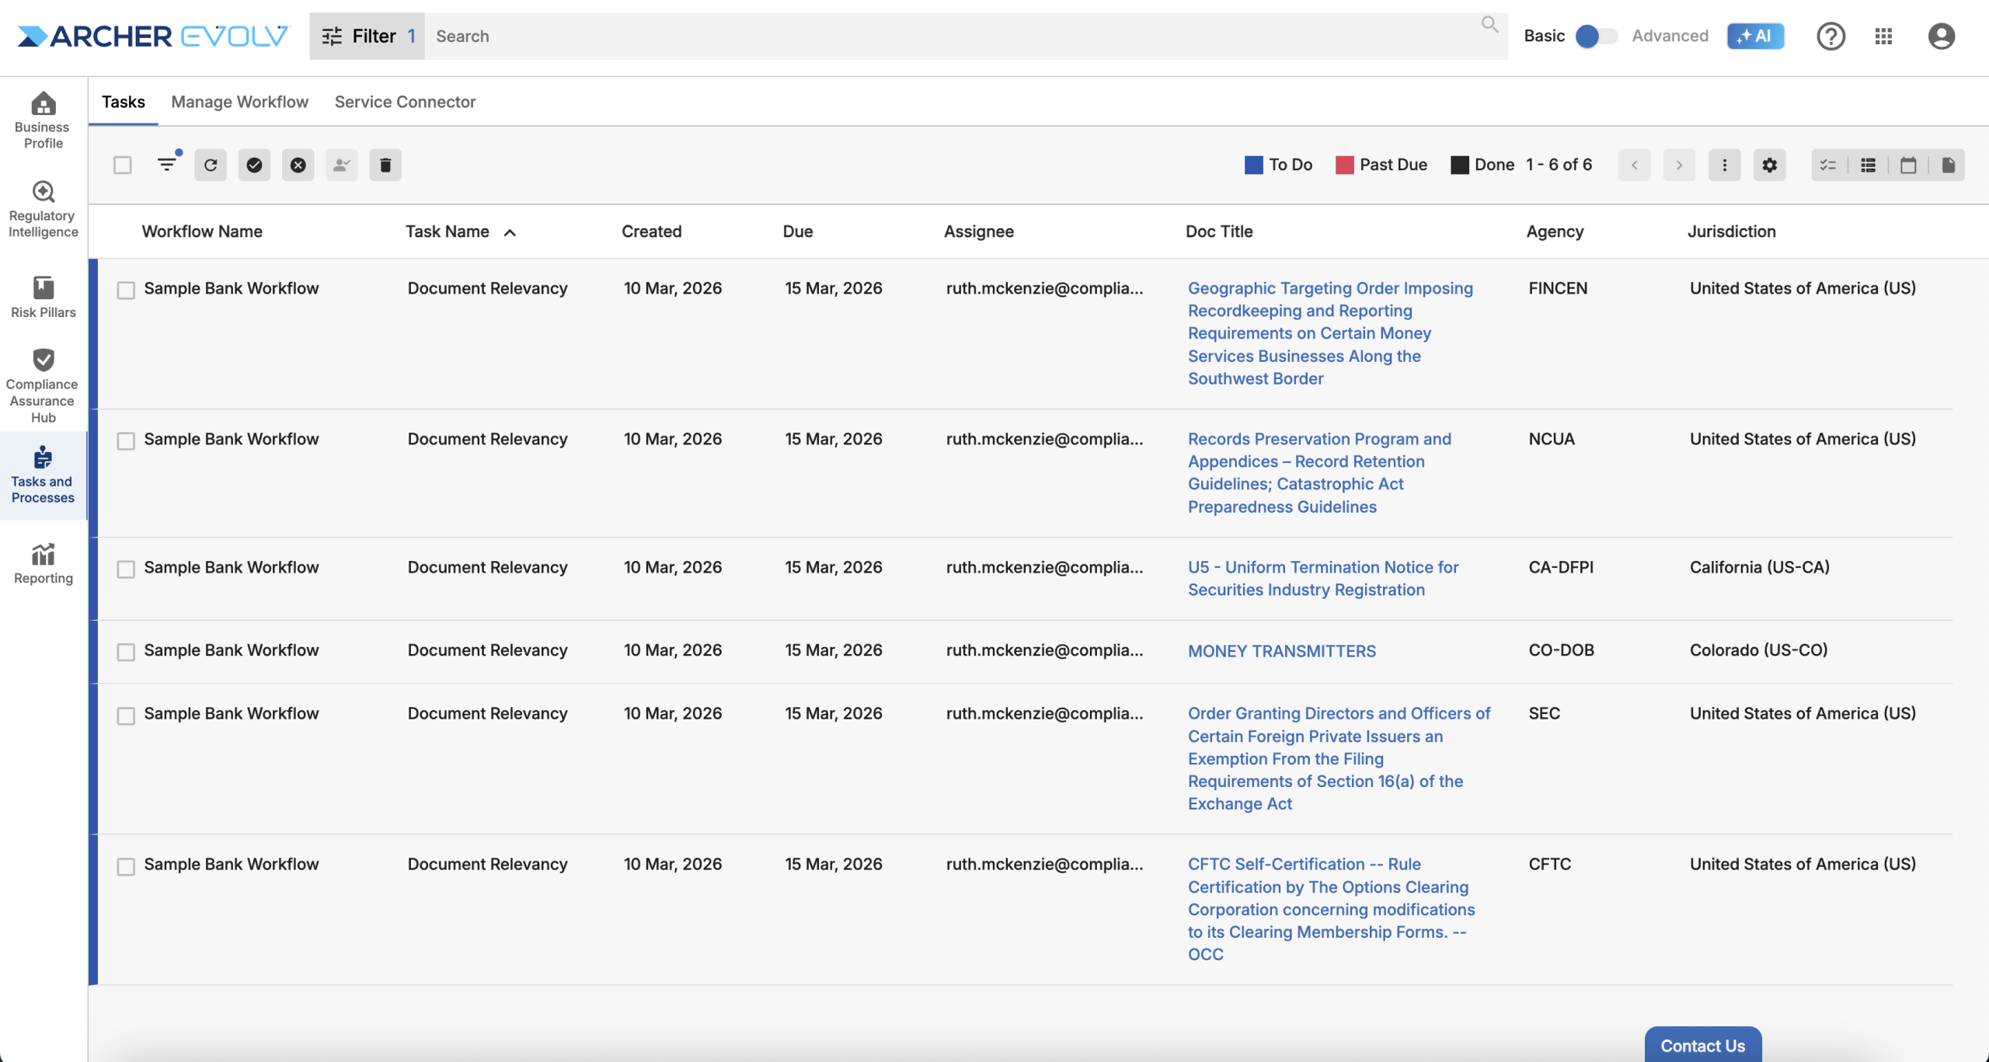Switch to Manage Workflow tab
The height and width of the screenshot is (1062, 1989).
coord(239,102)
